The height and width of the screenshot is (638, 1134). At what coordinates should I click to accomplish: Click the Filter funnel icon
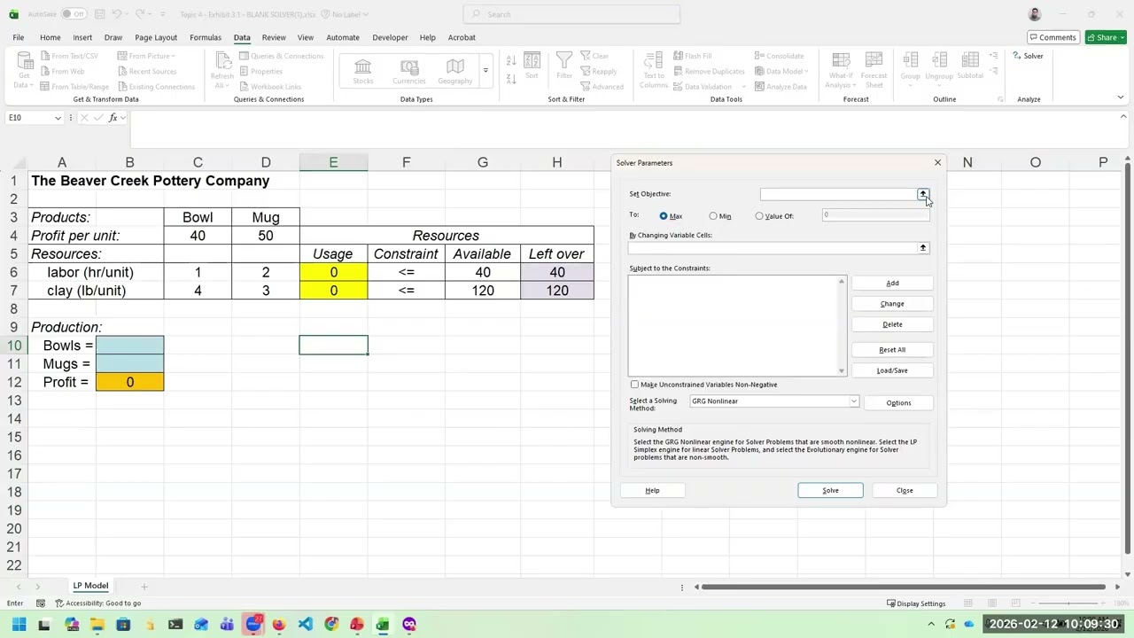564,66
